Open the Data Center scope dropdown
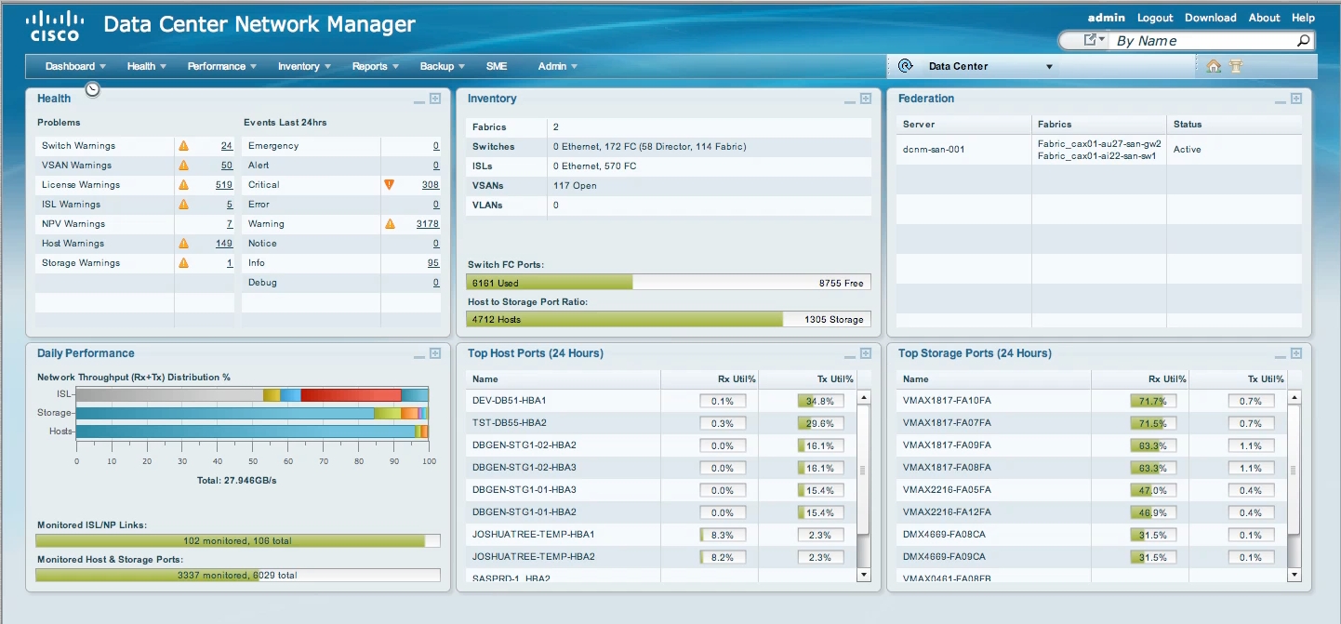Screen dimensions: 1341x624 (x=1049, y=67)
